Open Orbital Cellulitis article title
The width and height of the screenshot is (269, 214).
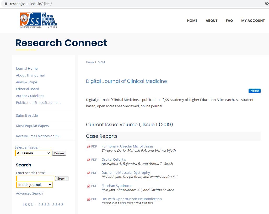(x=114, y=160)
